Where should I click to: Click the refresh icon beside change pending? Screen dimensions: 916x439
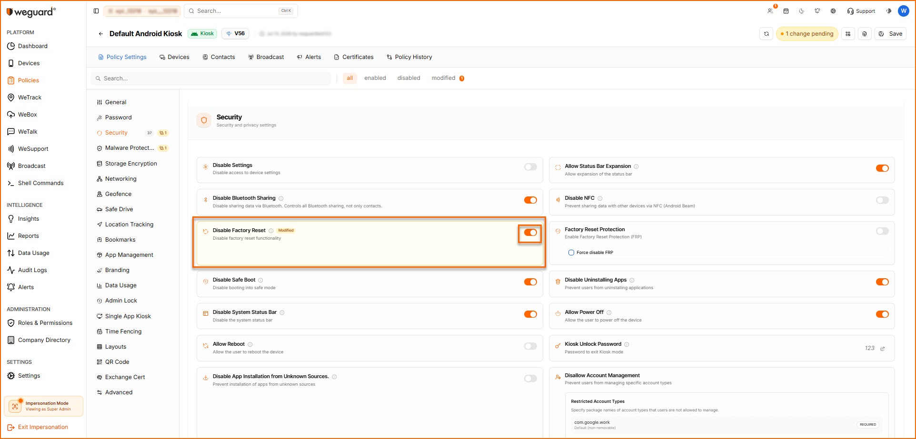767,34
